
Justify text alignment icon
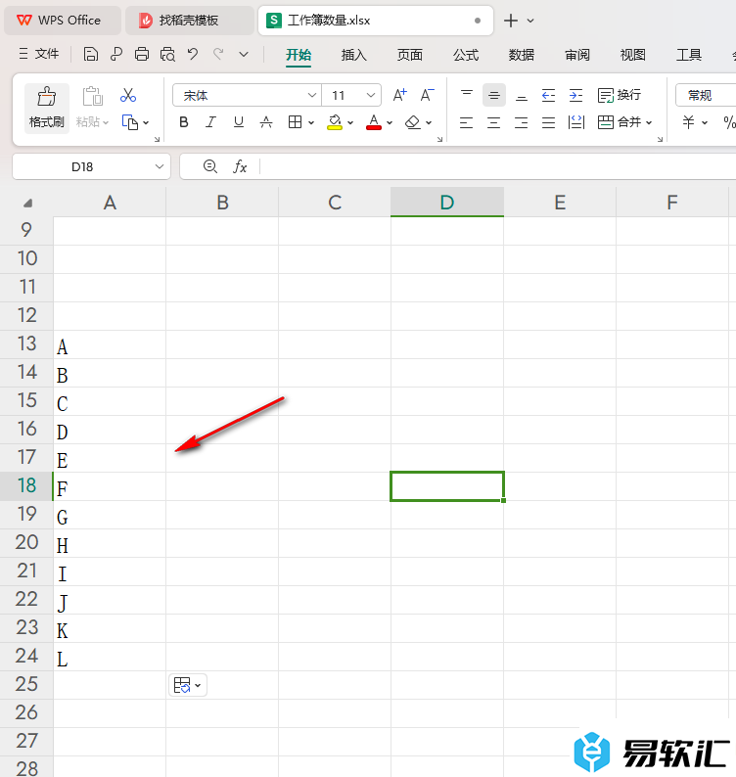(x=548, y=122)
